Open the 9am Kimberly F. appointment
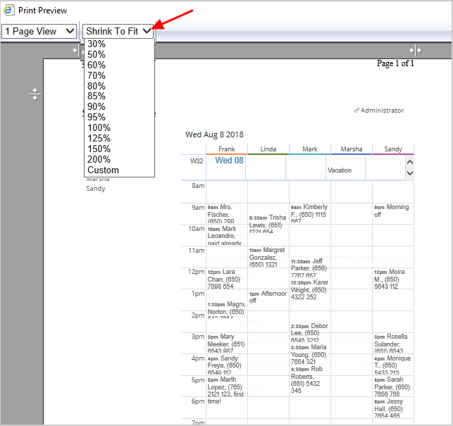This screenshot has height=426, width=453. (x=310, y=214)
